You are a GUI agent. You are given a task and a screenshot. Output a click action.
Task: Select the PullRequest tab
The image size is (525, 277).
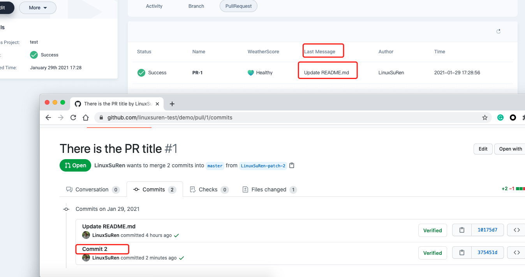coord(238,6)
